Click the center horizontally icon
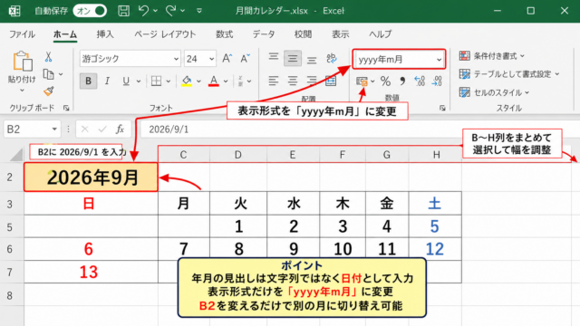The image size is (580, 326). pyautogui.click(x=293, y=81)
